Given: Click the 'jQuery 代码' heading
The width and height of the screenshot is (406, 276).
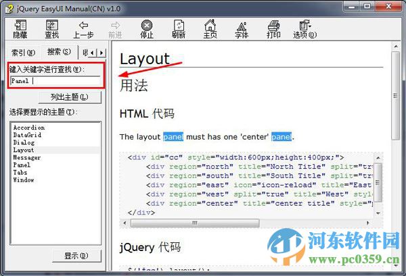Looking at the screenshot, I should pos(150,247).
